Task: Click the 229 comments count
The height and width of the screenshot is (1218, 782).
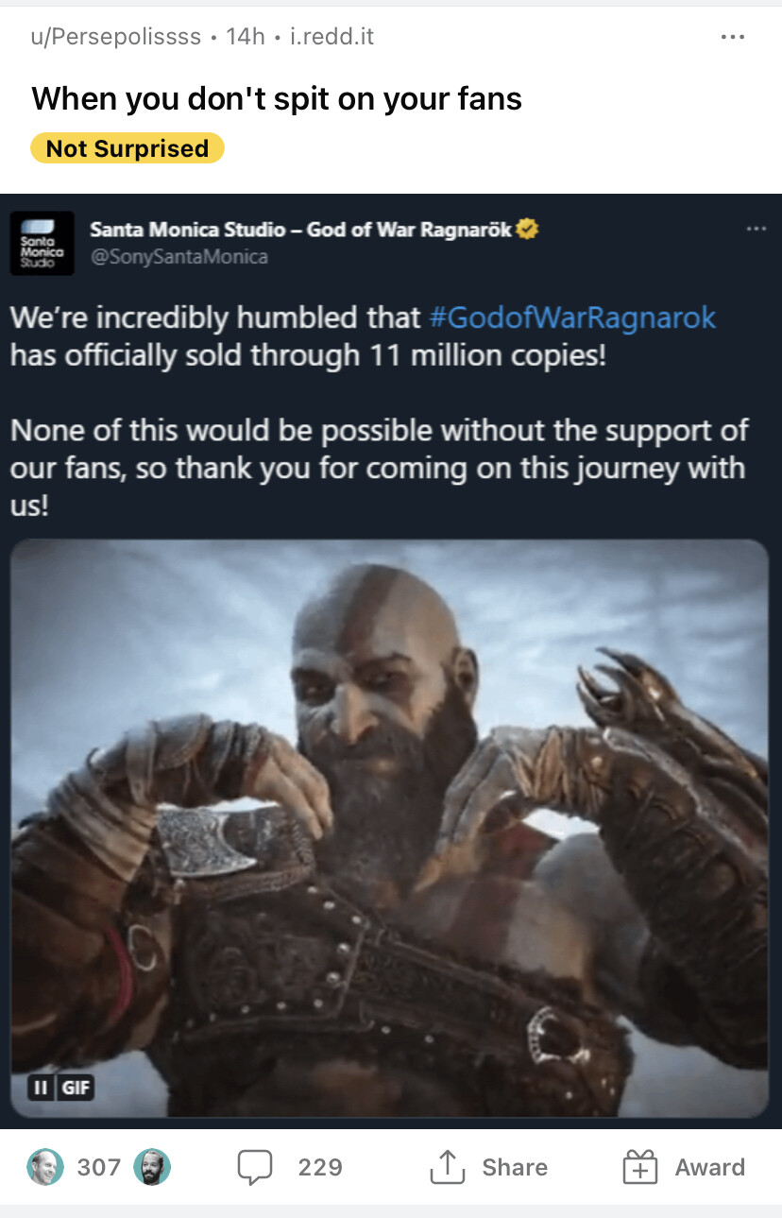Action: [320, 1167]
